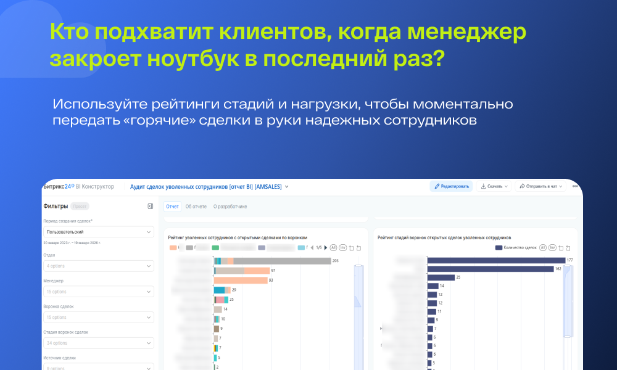
Task: Switch to the О разработчике tab
Action: tap(230, 207)
